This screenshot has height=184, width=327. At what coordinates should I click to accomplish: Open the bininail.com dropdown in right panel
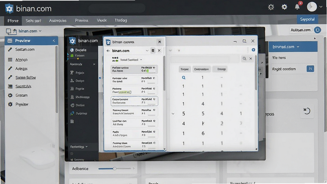pos(286,47)
